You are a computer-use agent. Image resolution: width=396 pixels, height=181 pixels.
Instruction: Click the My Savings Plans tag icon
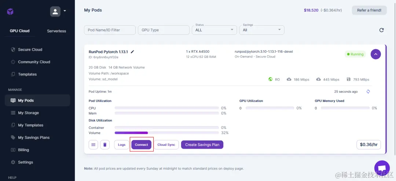click(x=13, y=137)
